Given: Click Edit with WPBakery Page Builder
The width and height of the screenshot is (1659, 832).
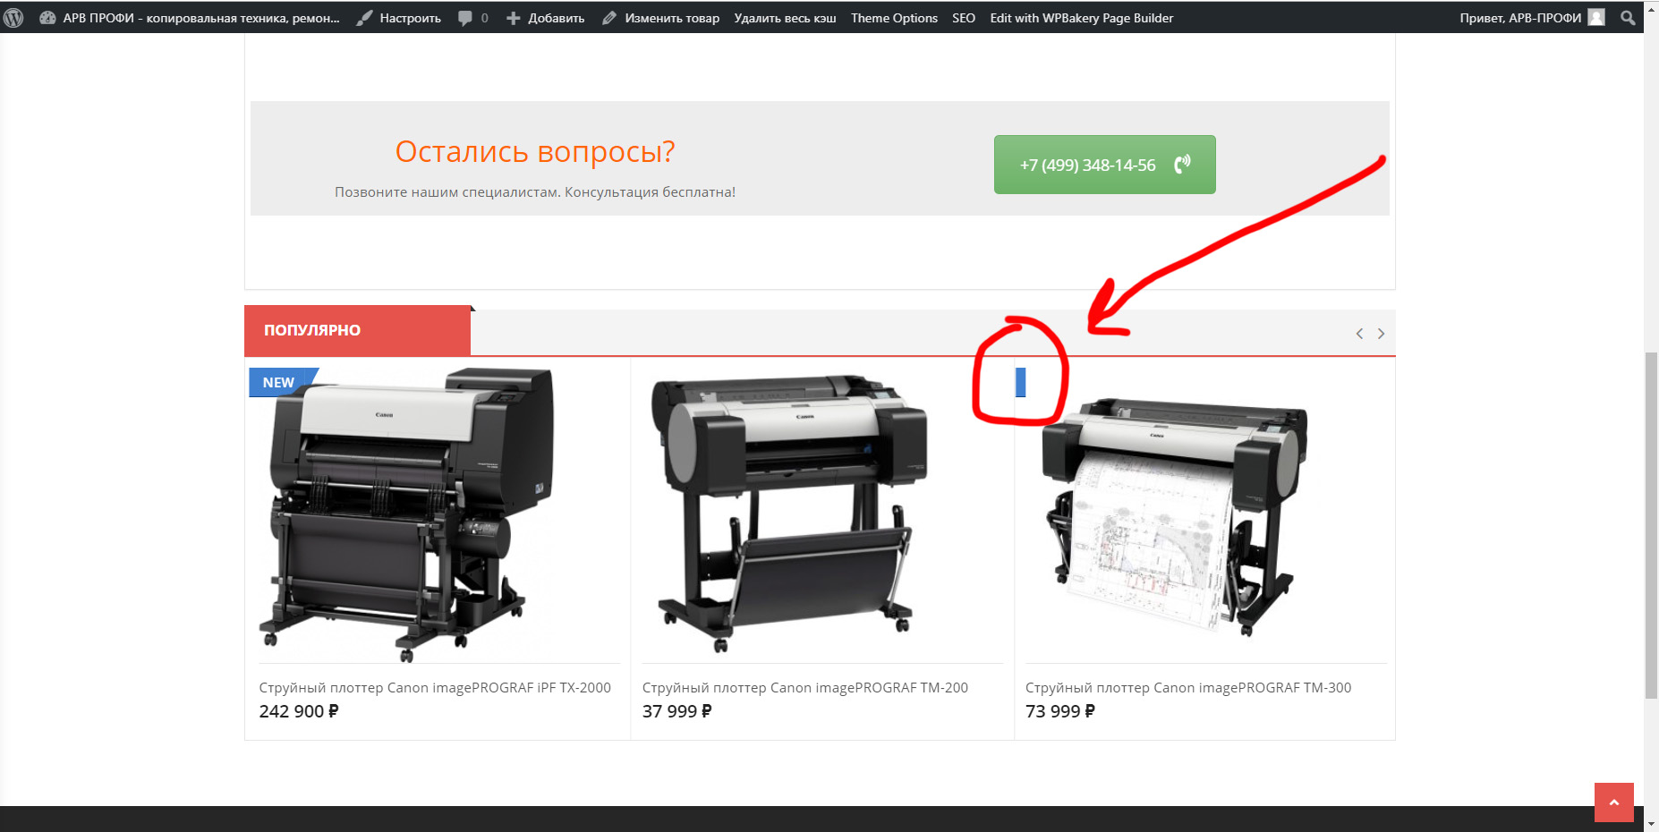Looking at the screenshot, I should coord(1081,18).
